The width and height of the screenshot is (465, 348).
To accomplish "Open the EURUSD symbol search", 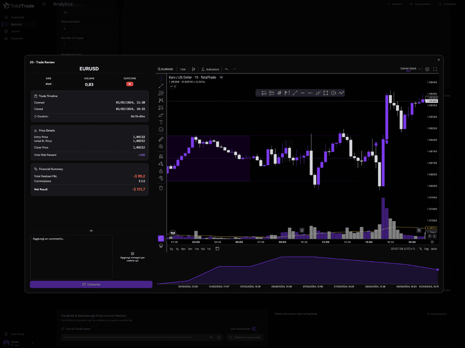I will (x=165, y=69).
